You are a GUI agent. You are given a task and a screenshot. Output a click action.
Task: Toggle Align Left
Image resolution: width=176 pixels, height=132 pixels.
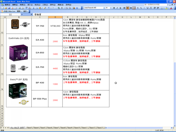(124, 8)
